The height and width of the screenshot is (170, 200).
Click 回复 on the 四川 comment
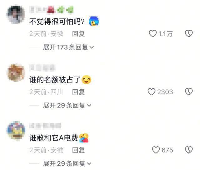coord(78,92)
